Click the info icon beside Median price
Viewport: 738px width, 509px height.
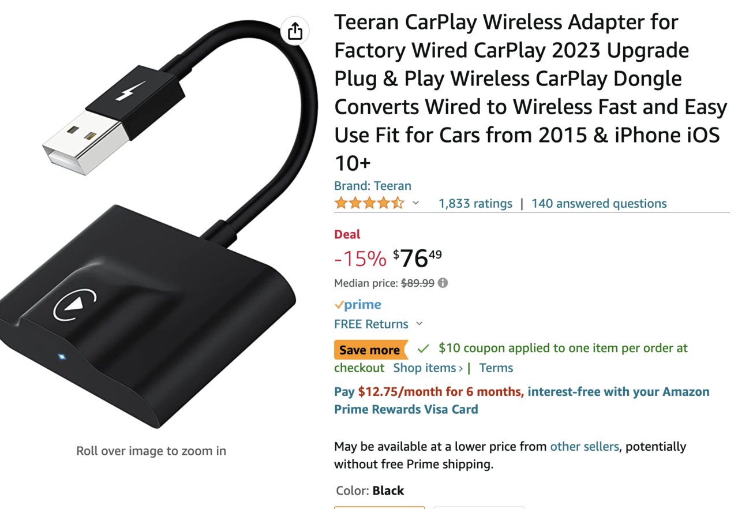pyautogui.click(x=443, y=283)
